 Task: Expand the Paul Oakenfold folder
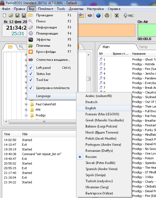pos(26,104)
